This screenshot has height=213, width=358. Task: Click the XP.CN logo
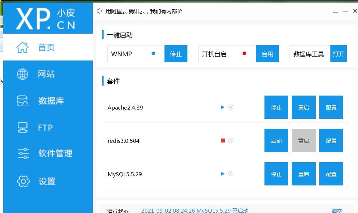tap(46, 18)
